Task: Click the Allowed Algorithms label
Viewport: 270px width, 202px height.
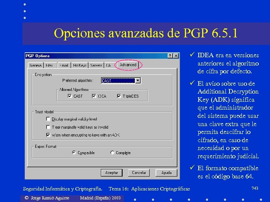Action: click(x=74, y=90)
